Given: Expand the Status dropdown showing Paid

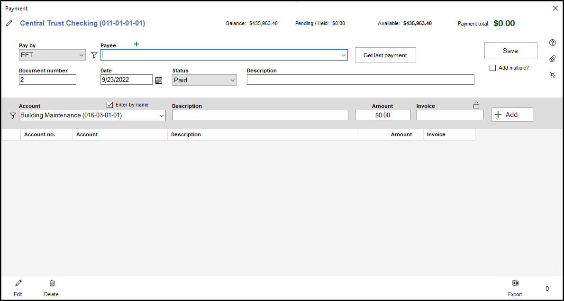Looking at the screenshot, I should tap(204, 80).
